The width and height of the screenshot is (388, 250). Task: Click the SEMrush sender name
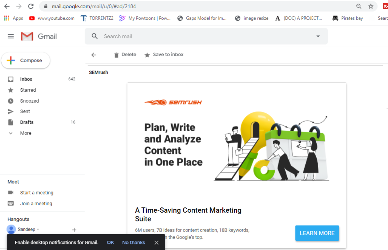click(x=98, y=72)
